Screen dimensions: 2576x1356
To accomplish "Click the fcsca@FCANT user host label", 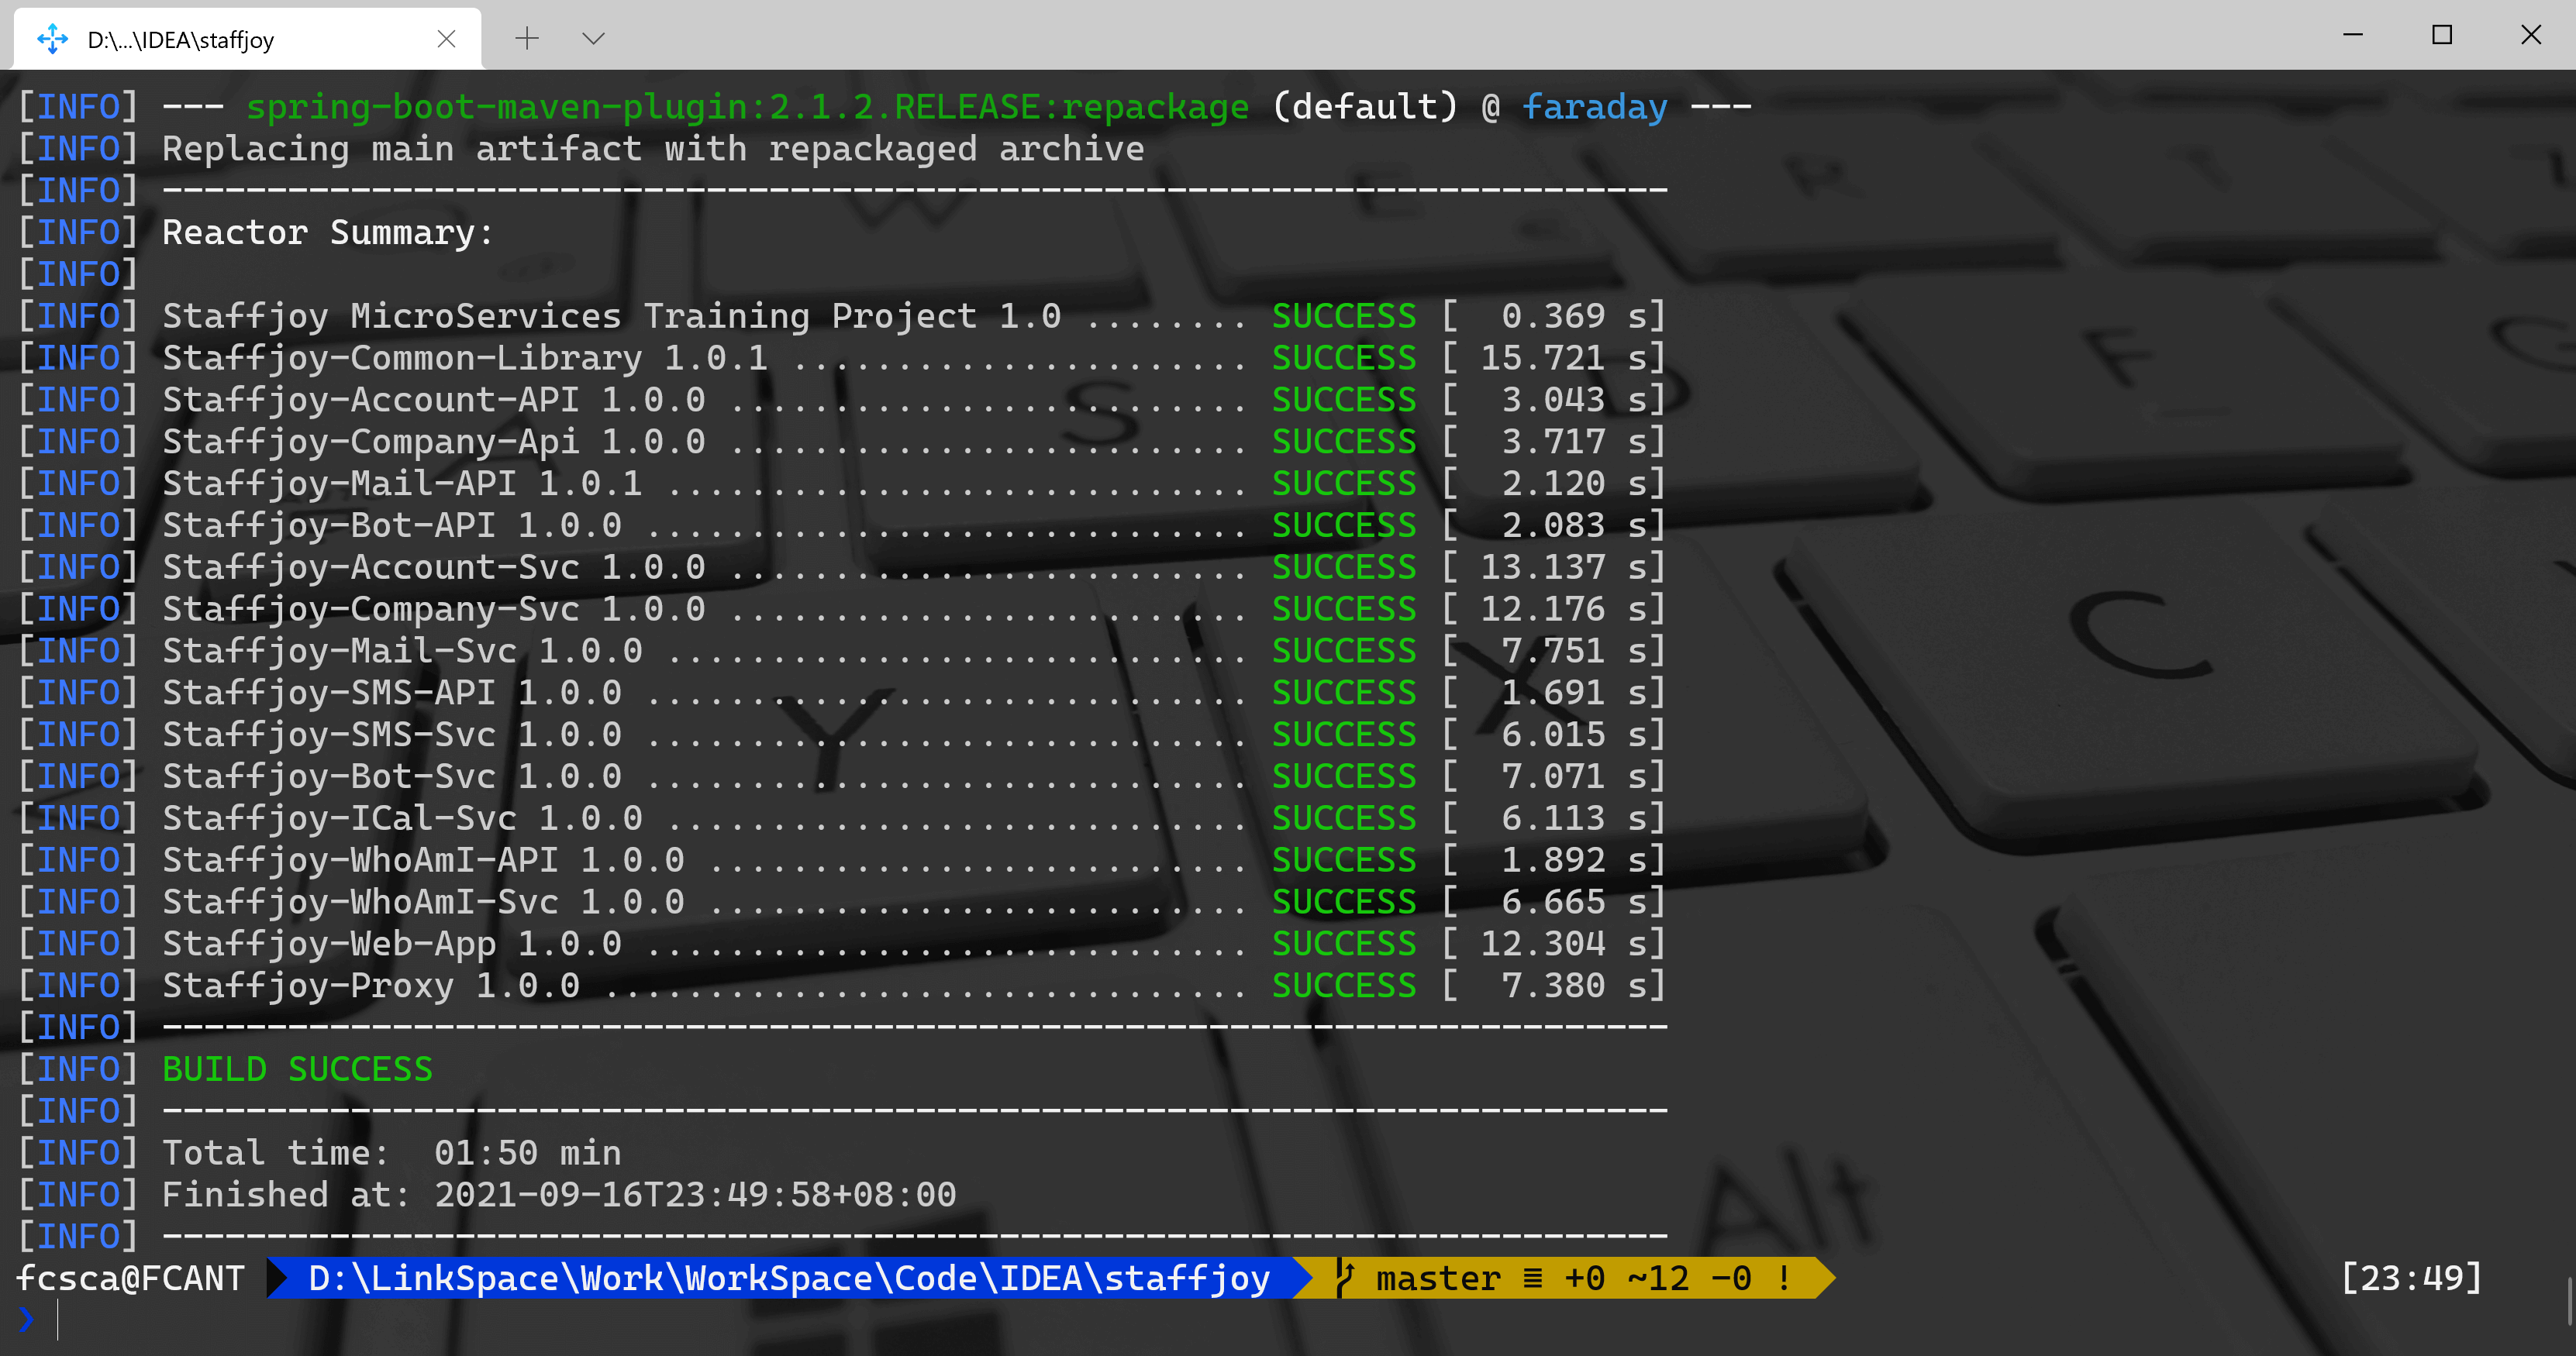I will [130, 1278].
